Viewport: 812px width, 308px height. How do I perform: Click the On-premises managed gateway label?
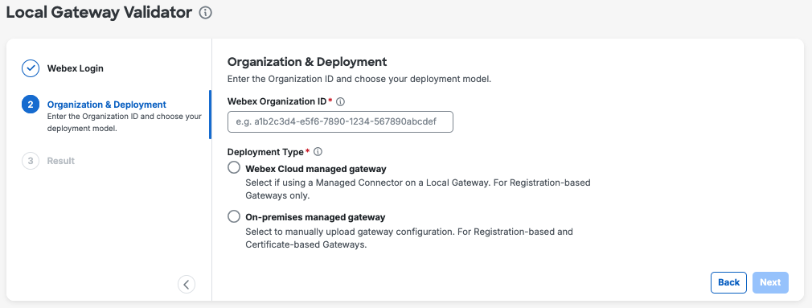[x=315, y=217]
